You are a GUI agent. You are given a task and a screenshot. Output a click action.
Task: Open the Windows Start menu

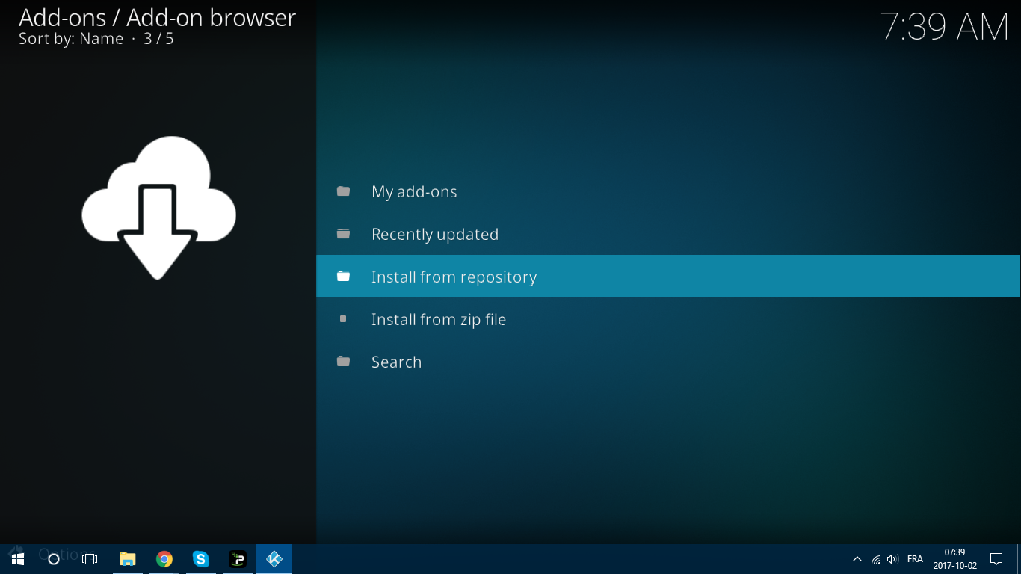click(18, 559)
